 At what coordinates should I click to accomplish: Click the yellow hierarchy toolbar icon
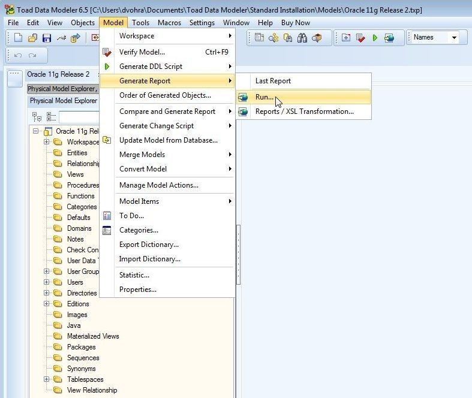273,38
